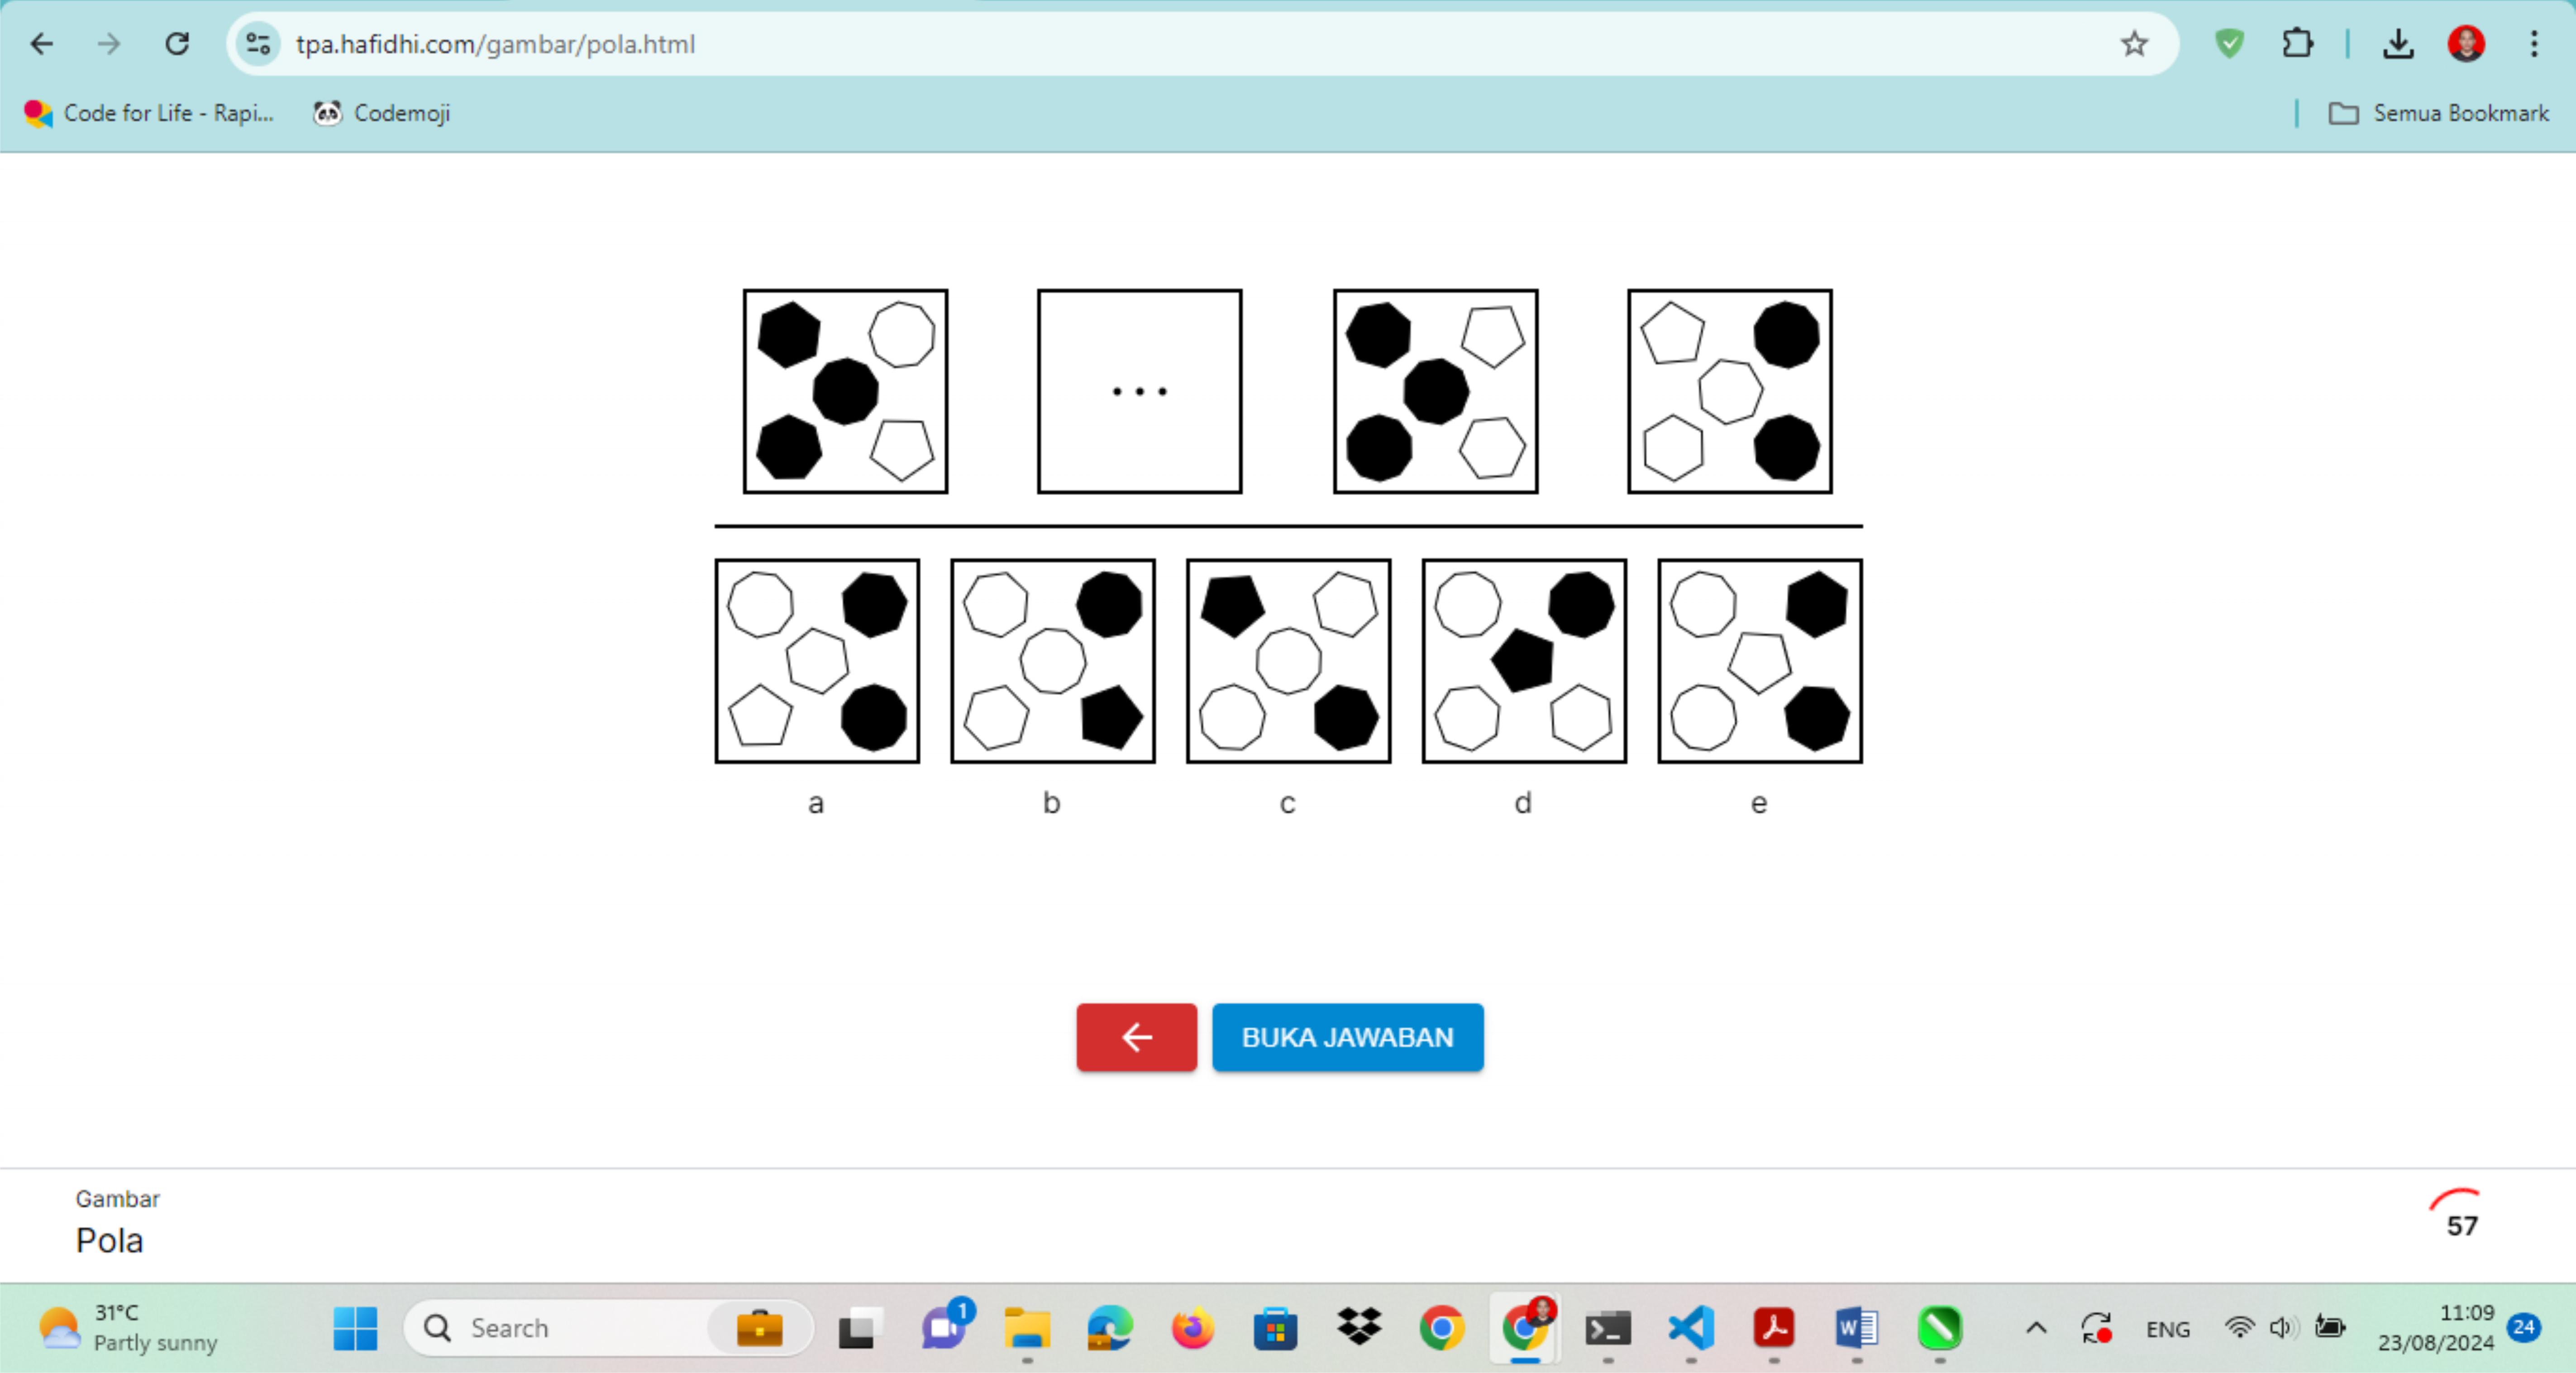
Task: Choose answer option c pattern box
Action: 1287,661
